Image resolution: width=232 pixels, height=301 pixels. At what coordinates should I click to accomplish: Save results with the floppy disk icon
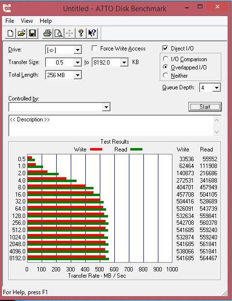point(32,33)
